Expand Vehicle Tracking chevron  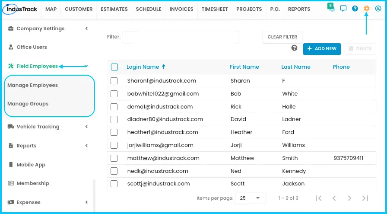(x=87, y=127)
